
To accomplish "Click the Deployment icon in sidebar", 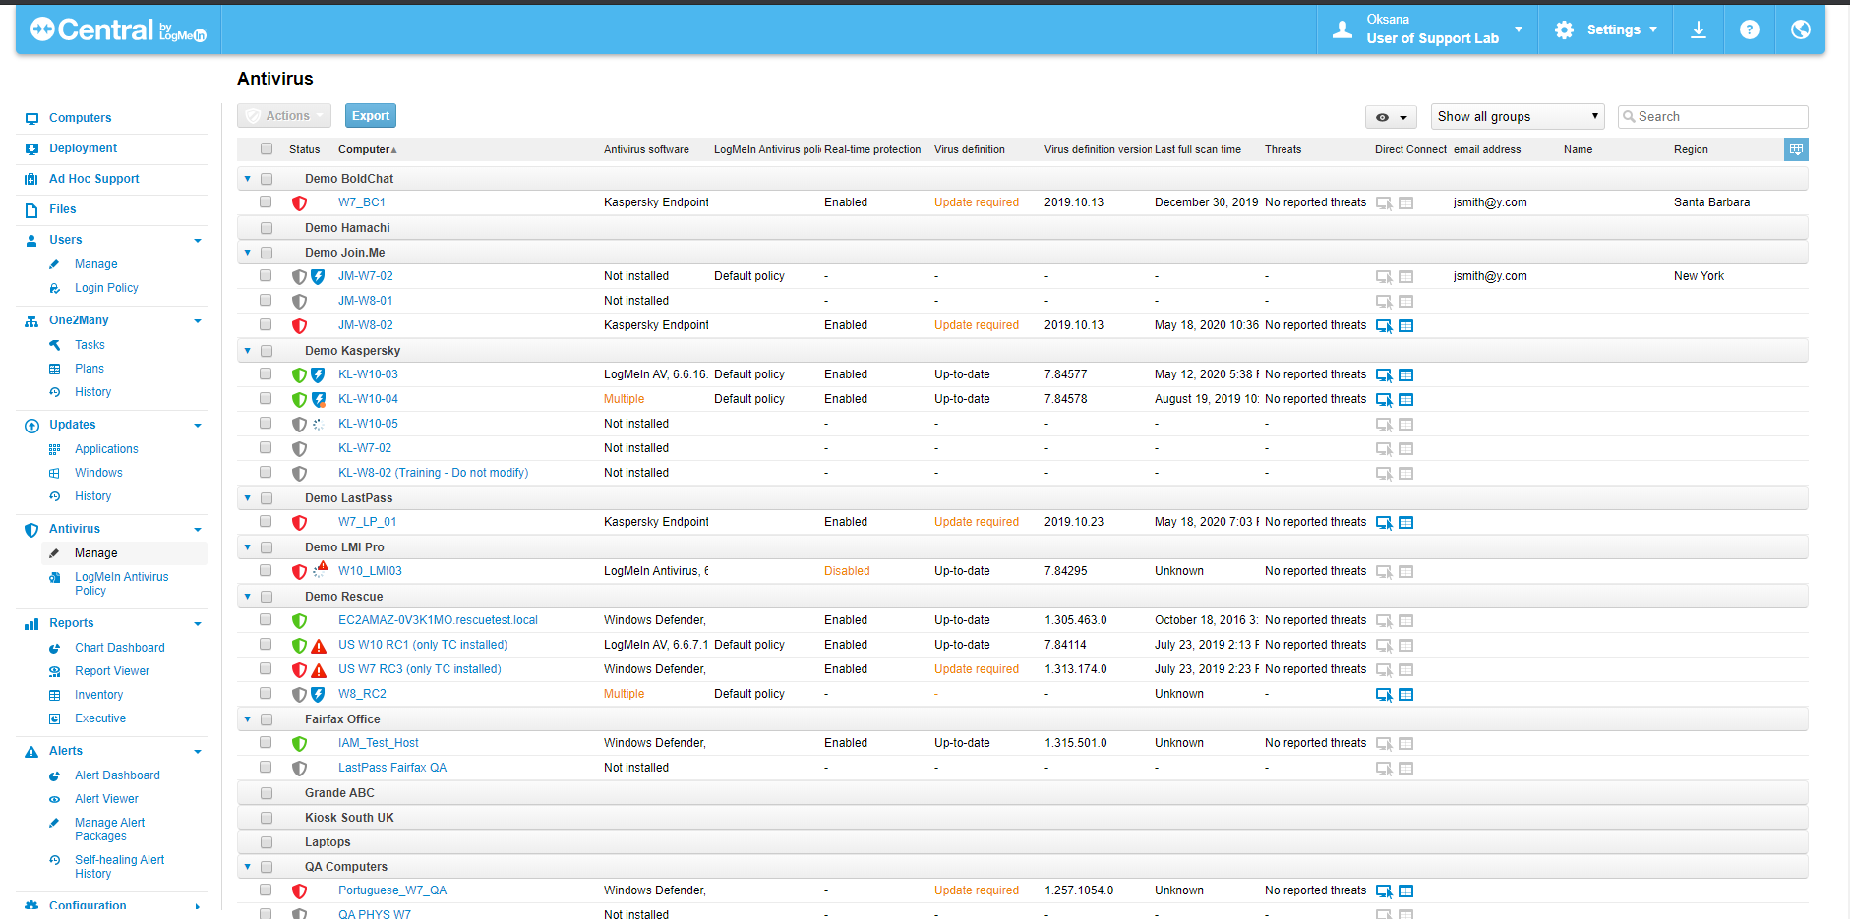I will (31, 148).
